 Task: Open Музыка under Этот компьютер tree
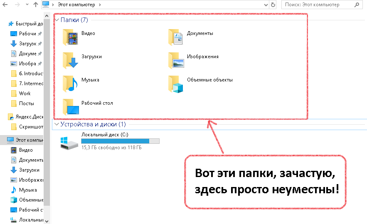click(x=24, y=190)
